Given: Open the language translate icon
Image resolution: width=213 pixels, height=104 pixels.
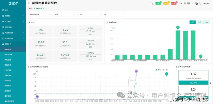Looking at the screenshot, I should (x=196, y=3).
